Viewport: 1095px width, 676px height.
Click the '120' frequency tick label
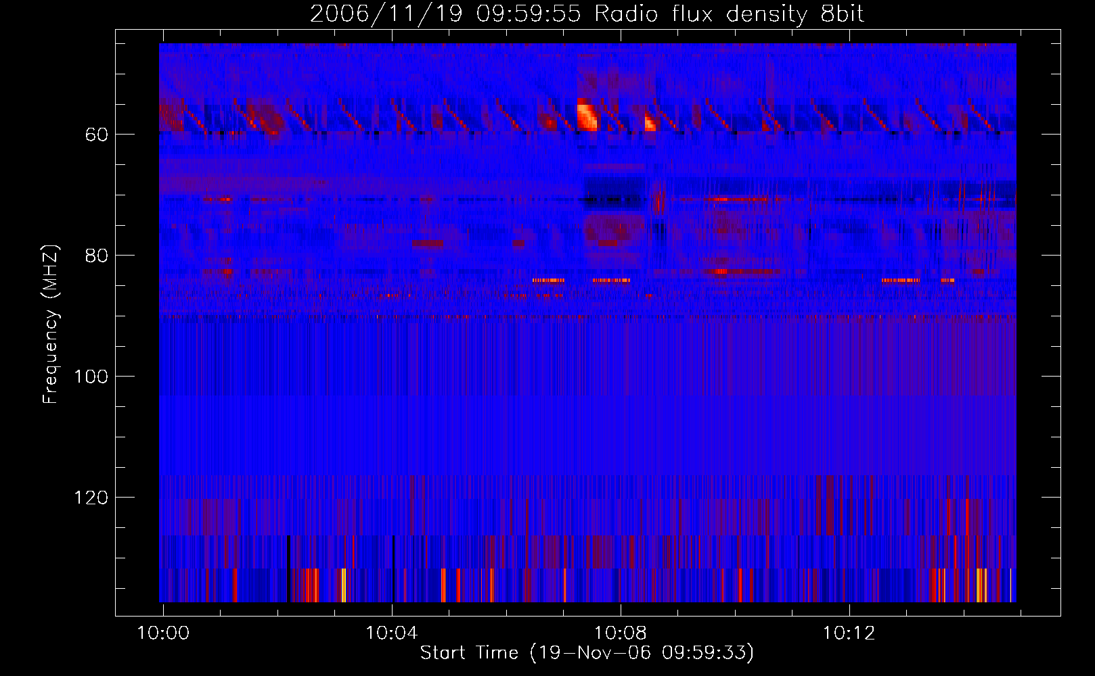(91, 498)
